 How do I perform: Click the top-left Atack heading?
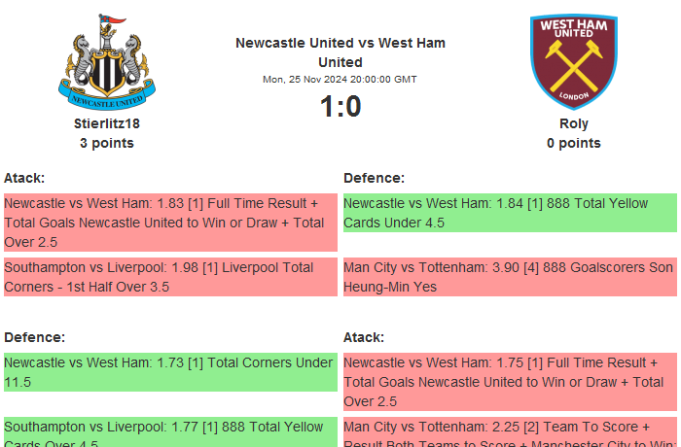pos(24,178)
